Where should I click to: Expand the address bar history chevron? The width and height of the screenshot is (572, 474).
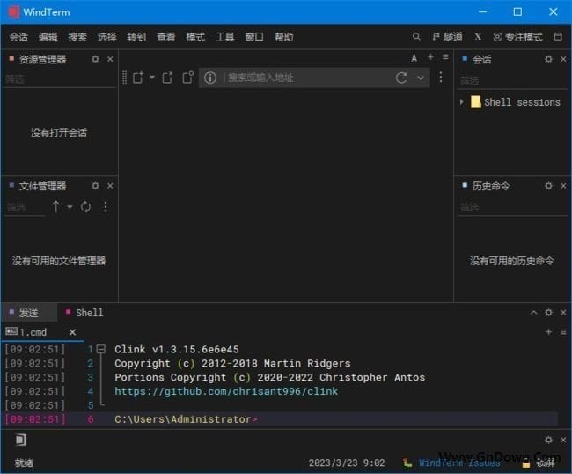(x=421, y=78)
